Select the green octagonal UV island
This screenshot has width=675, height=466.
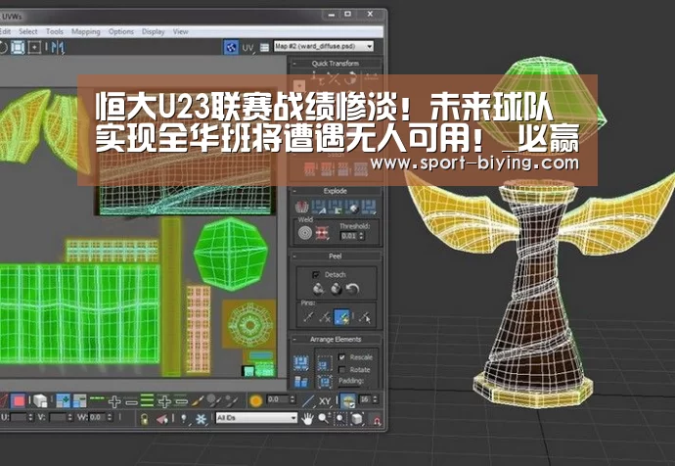tap(231, 254)
